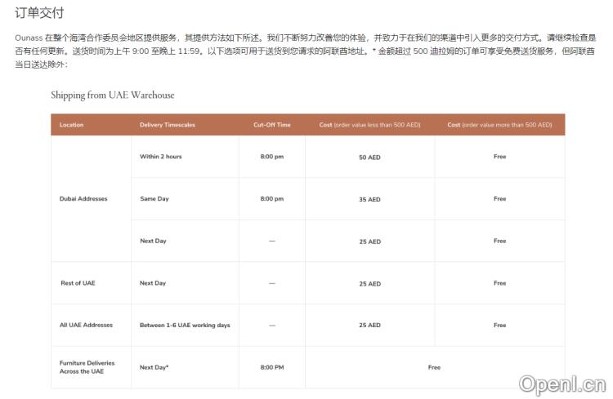Click the 'Within 2 hours' delivery cell
The image size is (613, 399).
pyautogui.click(x=161, y=157)
